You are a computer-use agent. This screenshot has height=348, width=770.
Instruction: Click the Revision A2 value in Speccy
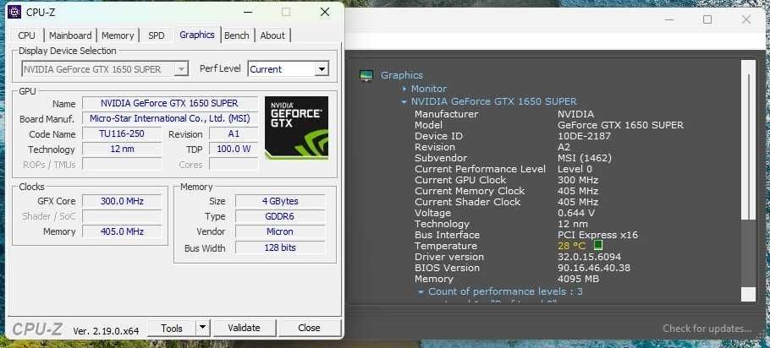[x=564, y=147]
